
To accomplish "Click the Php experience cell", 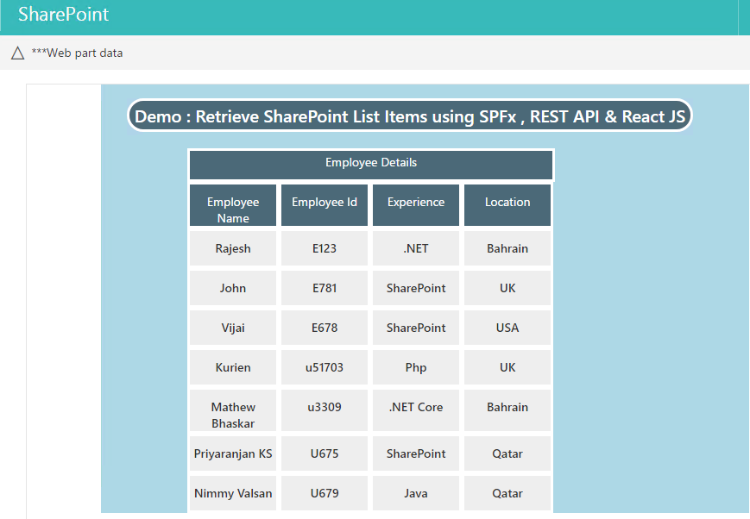I will (416, 368).
